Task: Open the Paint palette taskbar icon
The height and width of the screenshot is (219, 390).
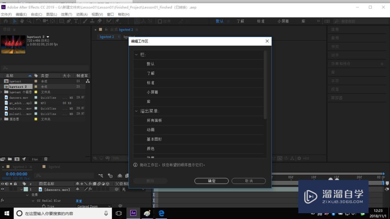Action: (147, 213)
